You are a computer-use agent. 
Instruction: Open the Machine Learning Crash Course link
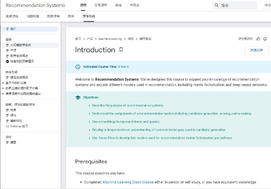[128, 182]
